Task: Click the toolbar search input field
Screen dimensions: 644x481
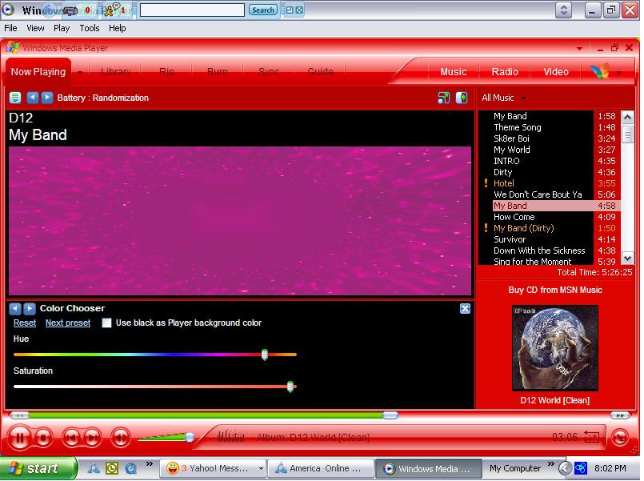Action: (x=192, y=10)
